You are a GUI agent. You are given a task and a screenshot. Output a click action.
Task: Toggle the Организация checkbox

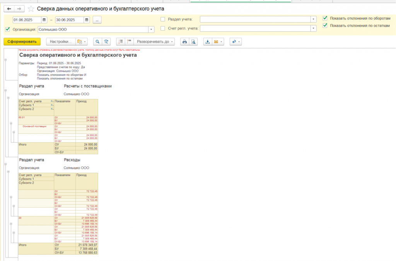[x=8, y=29]
